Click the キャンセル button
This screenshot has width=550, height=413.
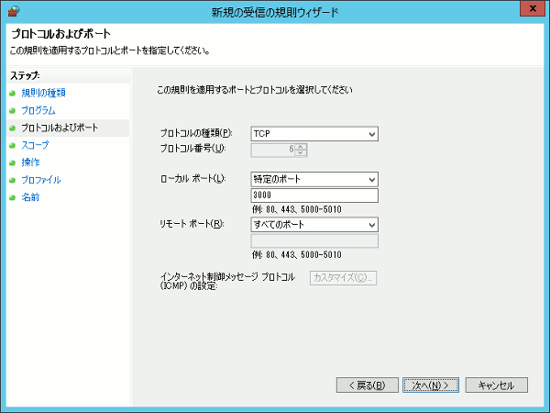pos(496,385)
